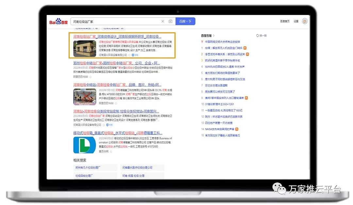Open hot search item 芬兰女总理出面道歉
Screen dimensions: 353x205
point(216,86)
